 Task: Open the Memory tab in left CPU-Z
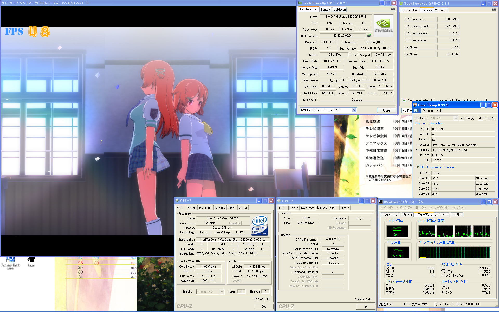220,208
